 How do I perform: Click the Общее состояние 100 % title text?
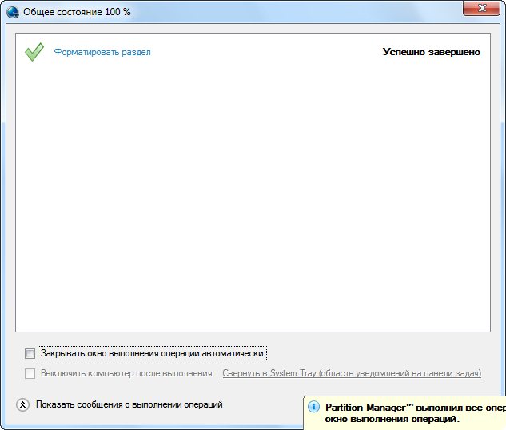pos(77,12)
